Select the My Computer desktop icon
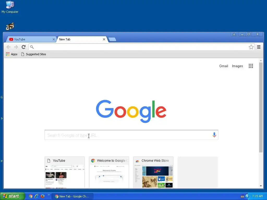This screenshot has width=267, height=200. (10, 7)
